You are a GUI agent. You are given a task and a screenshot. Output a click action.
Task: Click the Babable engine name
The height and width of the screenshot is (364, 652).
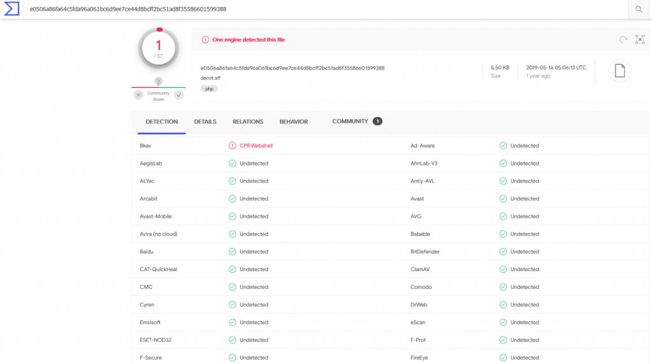[420, 234]
